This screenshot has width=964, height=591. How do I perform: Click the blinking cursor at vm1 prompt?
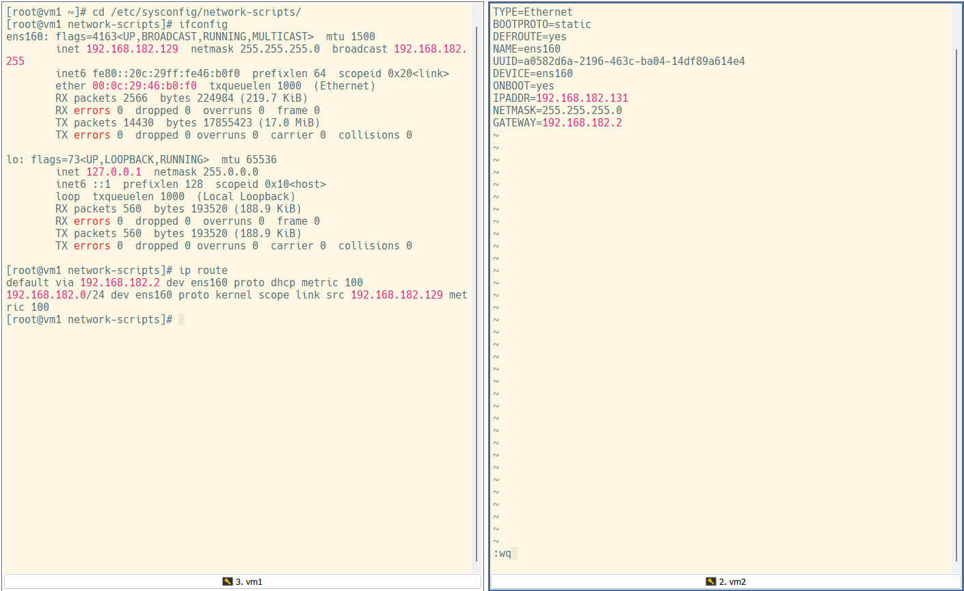tap(180, 319)
